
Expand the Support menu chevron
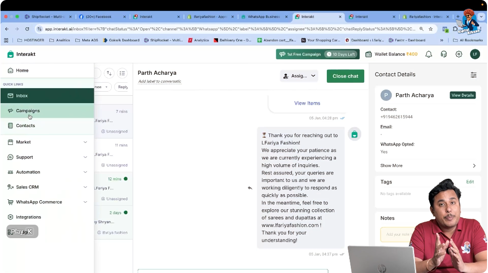click(85, 157)
